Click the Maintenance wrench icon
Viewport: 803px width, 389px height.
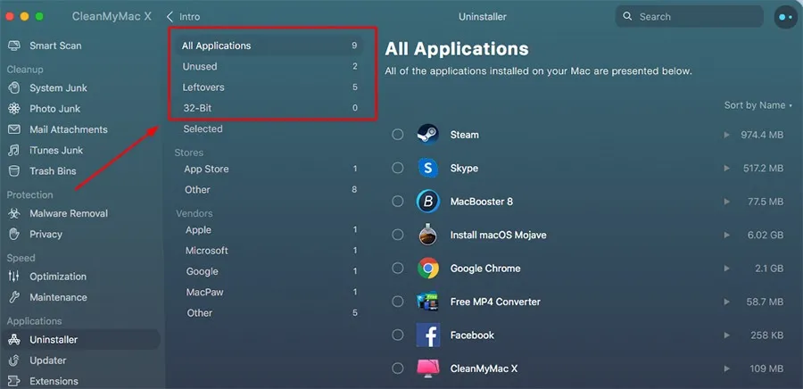click(x=14, y=297)
